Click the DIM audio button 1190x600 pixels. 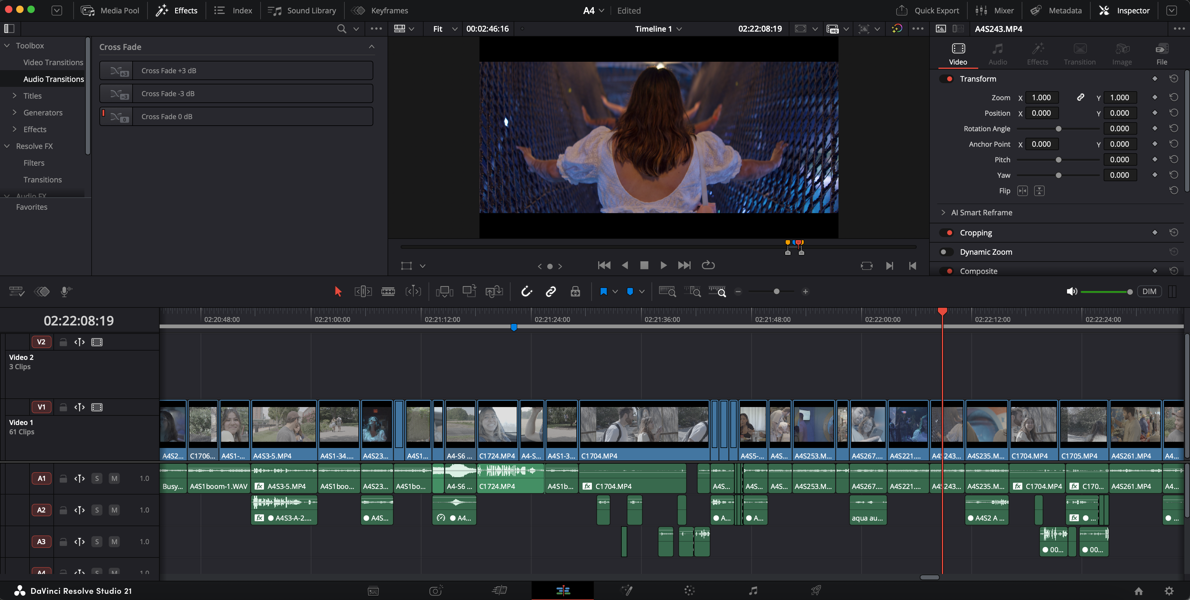(x=1149, y=291)
